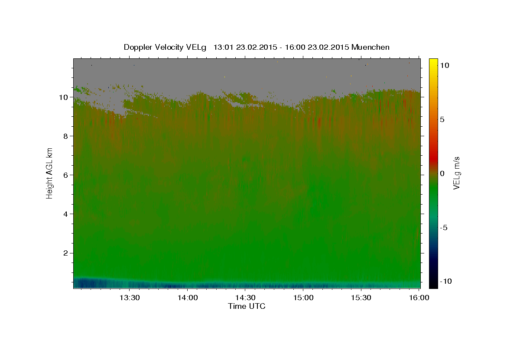Click the colorbar value 5 label
Viewport: 520px width, 346px height.
(x=442, y=119)
